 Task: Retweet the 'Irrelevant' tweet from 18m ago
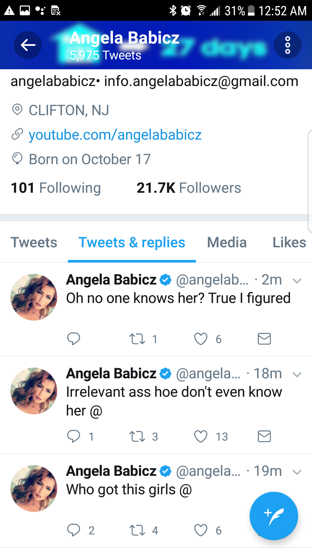(137, 436)
